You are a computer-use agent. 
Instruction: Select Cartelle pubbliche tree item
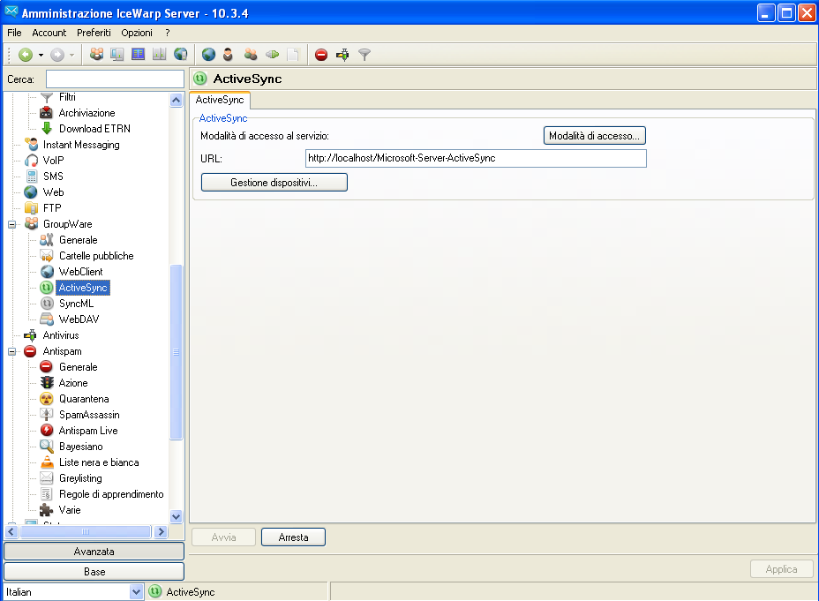[96, 256]
